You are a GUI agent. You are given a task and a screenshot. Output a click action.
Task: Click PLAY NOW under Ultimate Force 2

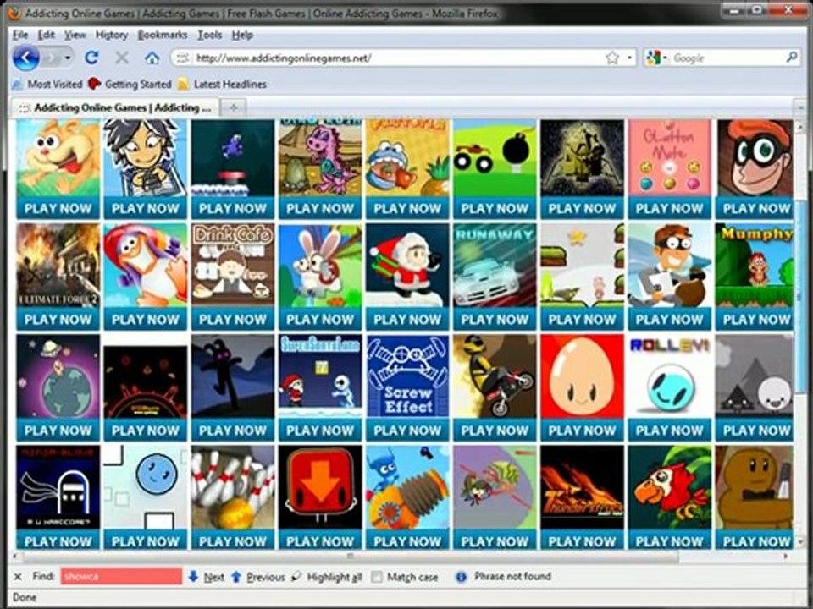pyautogui.click(x=58, y=319)
